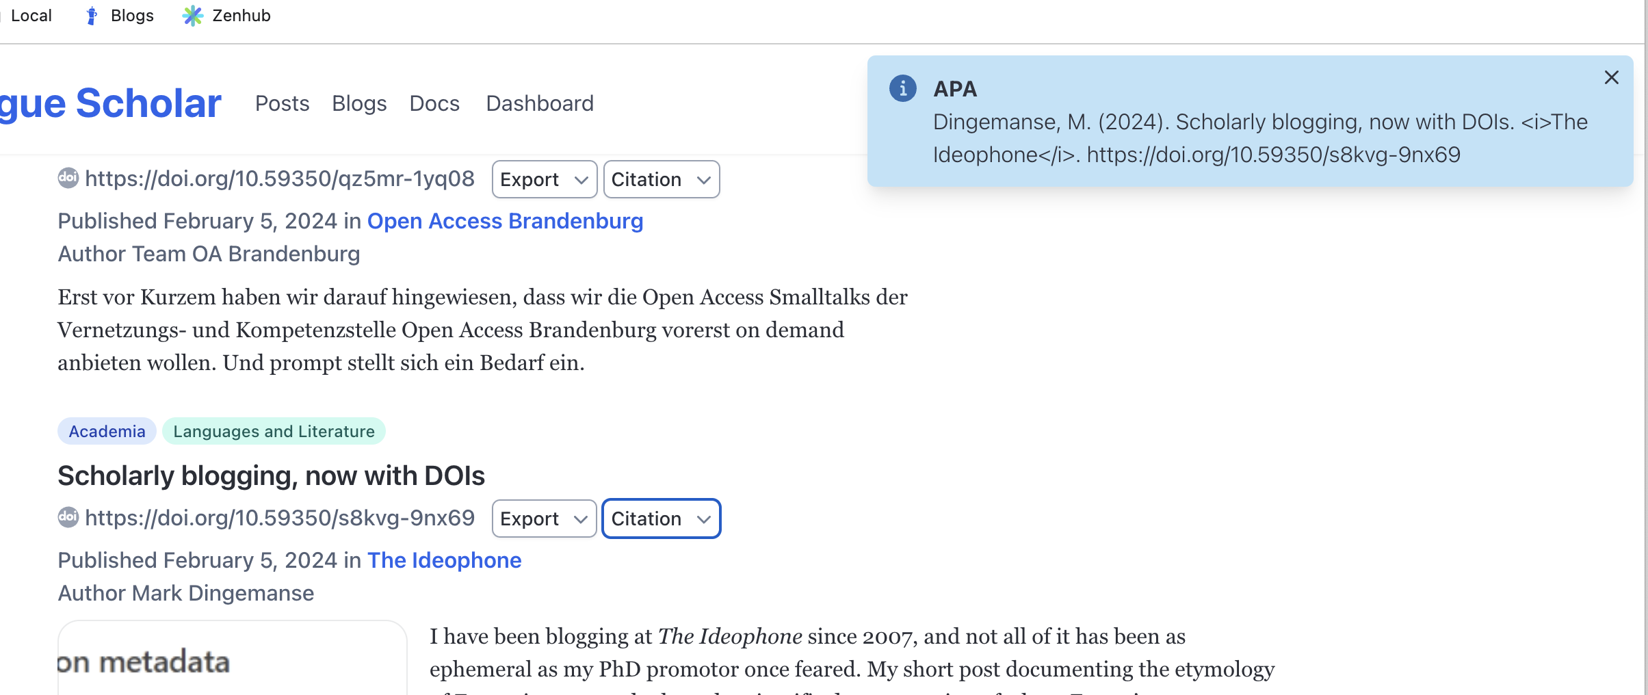Screen dimensions: 1648x695
Task: Dismiss the APA citation notification
Action: coord(1611,77)
